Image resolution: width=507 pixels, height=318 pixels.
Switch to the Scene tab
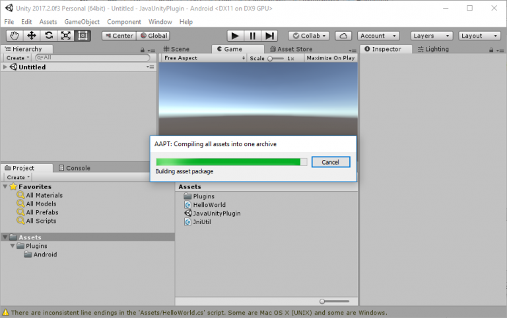(x=176, y=49)
